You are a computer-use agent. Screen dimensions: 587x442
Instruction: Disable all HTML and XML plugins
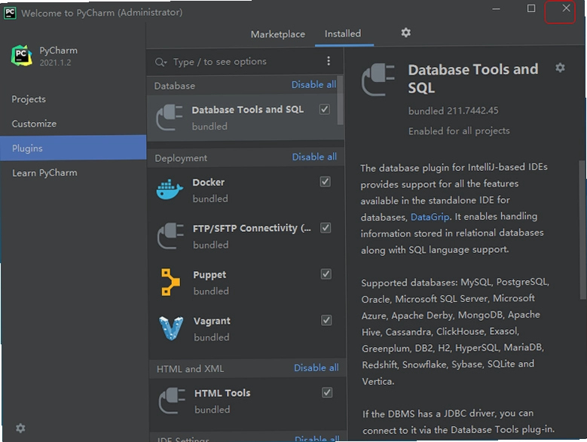[316, 368]
